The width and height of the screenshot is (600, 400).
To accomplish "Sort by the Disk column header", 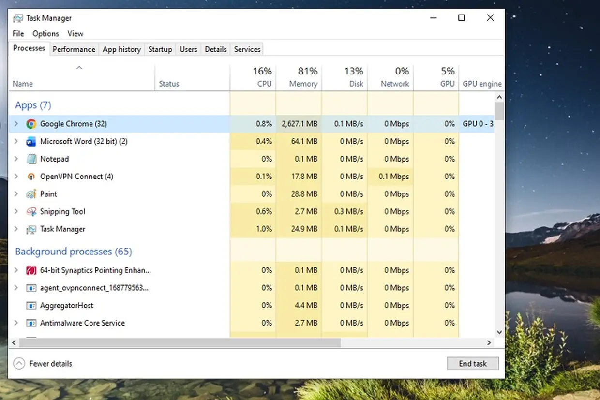I will (345, 77).
